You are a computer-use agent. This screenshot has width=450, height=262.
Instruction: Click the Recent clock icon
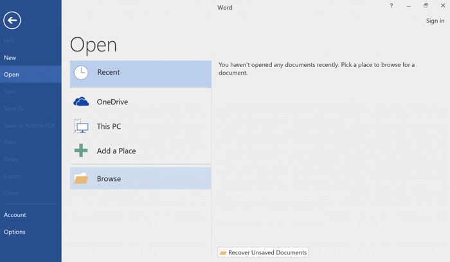[81, 73]
